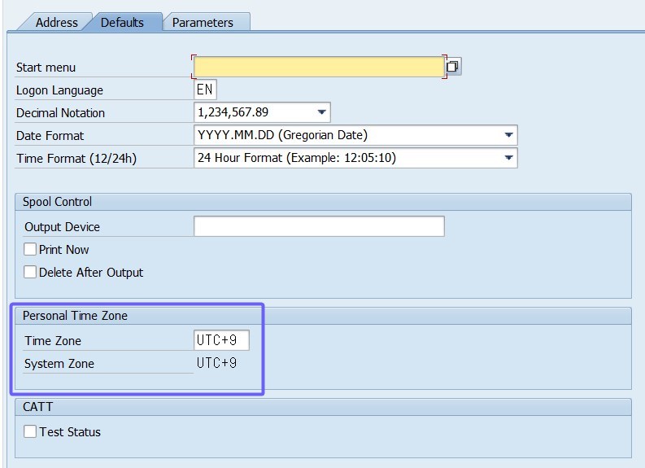This screenshot has height=468, width=645.
Task: Click the Start menu input field
Action: [319, 67]
